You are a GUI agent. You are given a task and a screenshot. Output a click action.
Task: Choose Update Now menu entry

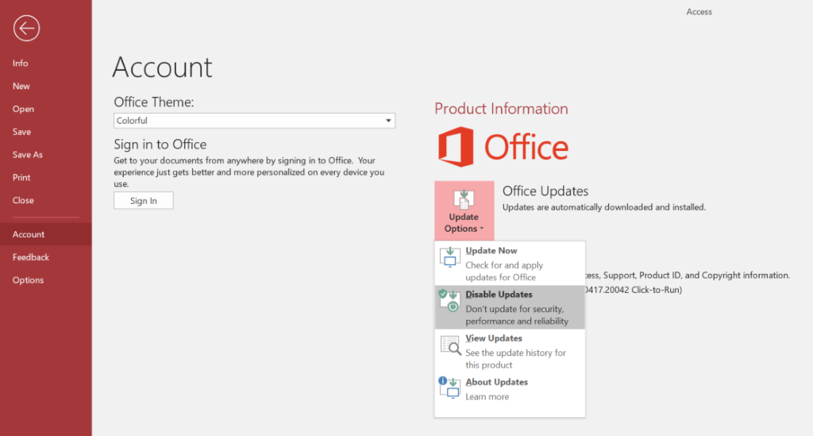point(510,264)
